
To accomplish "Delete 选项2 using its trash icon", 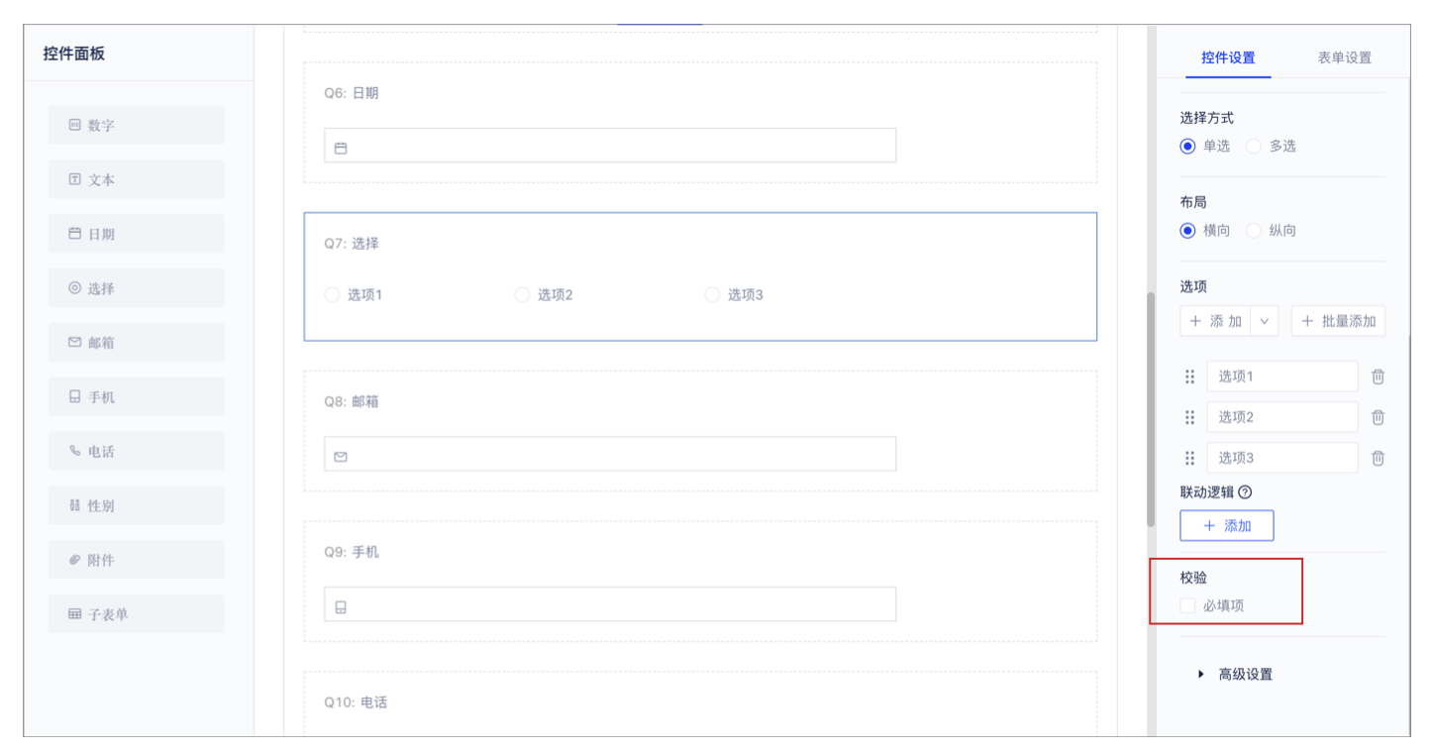I will [x=1378, y=417].
